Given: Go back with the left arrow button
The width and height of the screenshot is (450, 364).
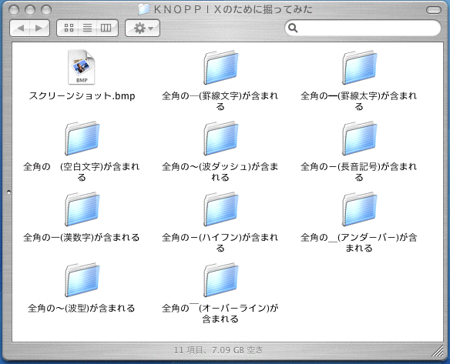Looking at the screenshot, I should 20,28.
